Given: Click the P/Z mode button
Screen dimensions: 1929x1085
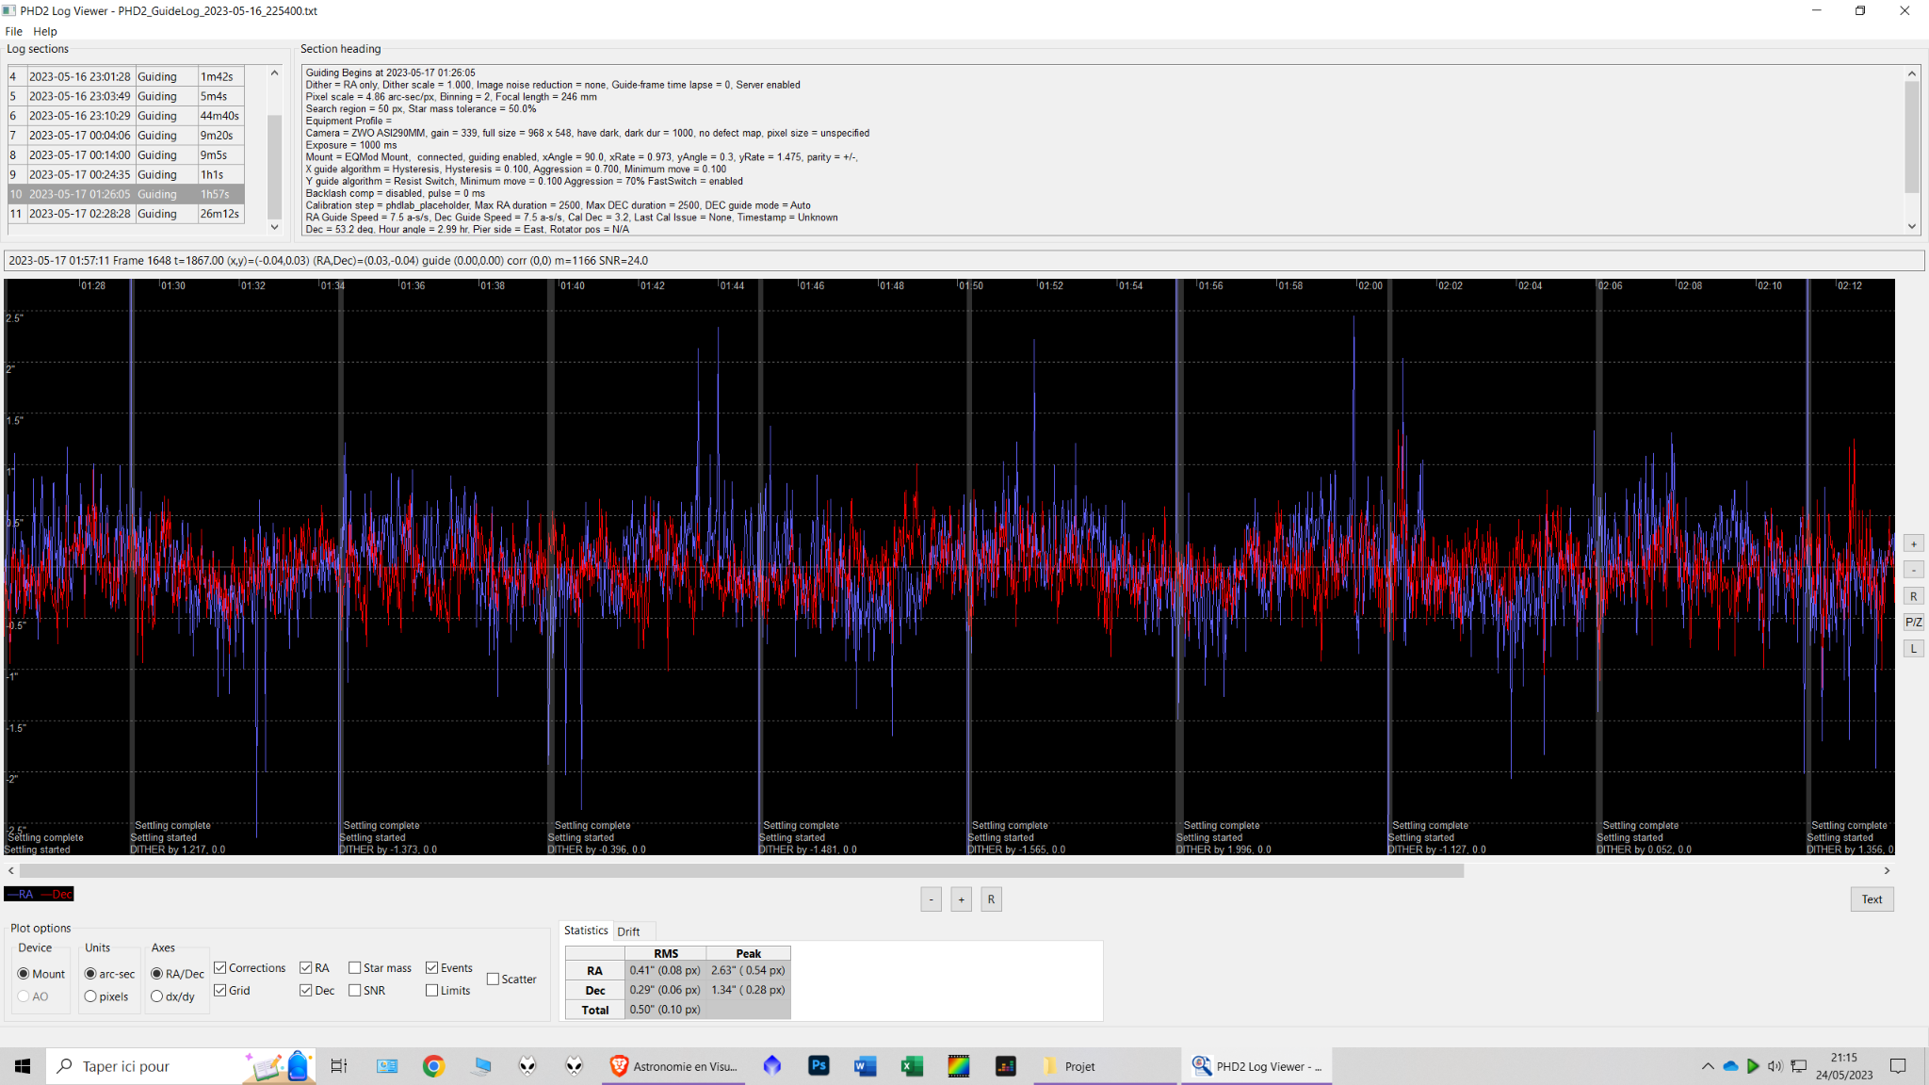Looking at the screenshot, I should 1914,623.
